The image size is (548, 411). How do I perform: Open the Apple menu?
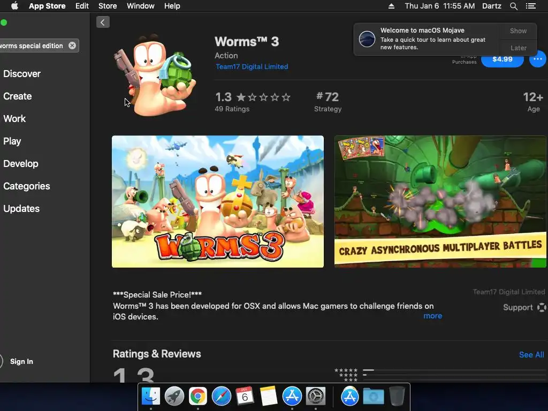click(14, 6)
